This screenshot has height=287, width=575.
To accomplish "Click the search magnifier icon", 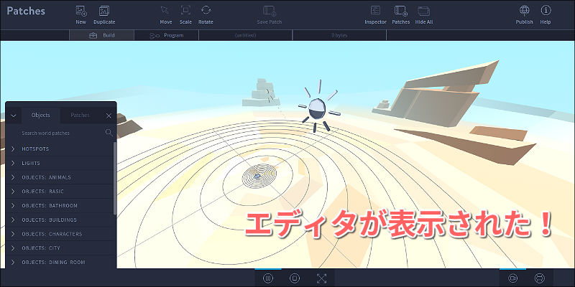I will click(x=109, y=133).
